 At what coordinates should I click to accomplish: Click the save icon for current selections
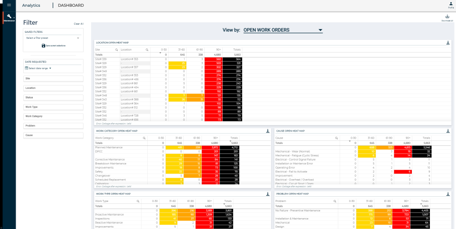43,46
